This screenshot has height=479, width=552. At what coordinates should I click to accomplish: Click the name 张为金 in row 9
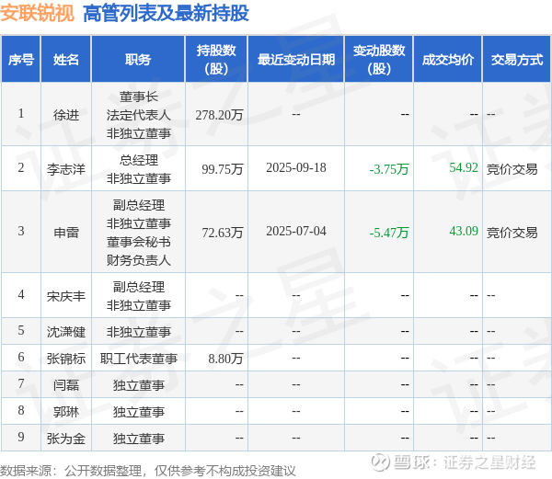tap(66, 439)
